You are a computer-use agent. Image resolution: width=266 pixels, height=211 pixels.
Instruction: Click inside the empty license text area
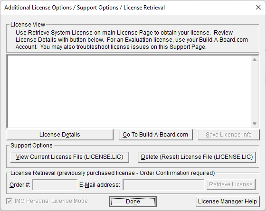[129, 92]
